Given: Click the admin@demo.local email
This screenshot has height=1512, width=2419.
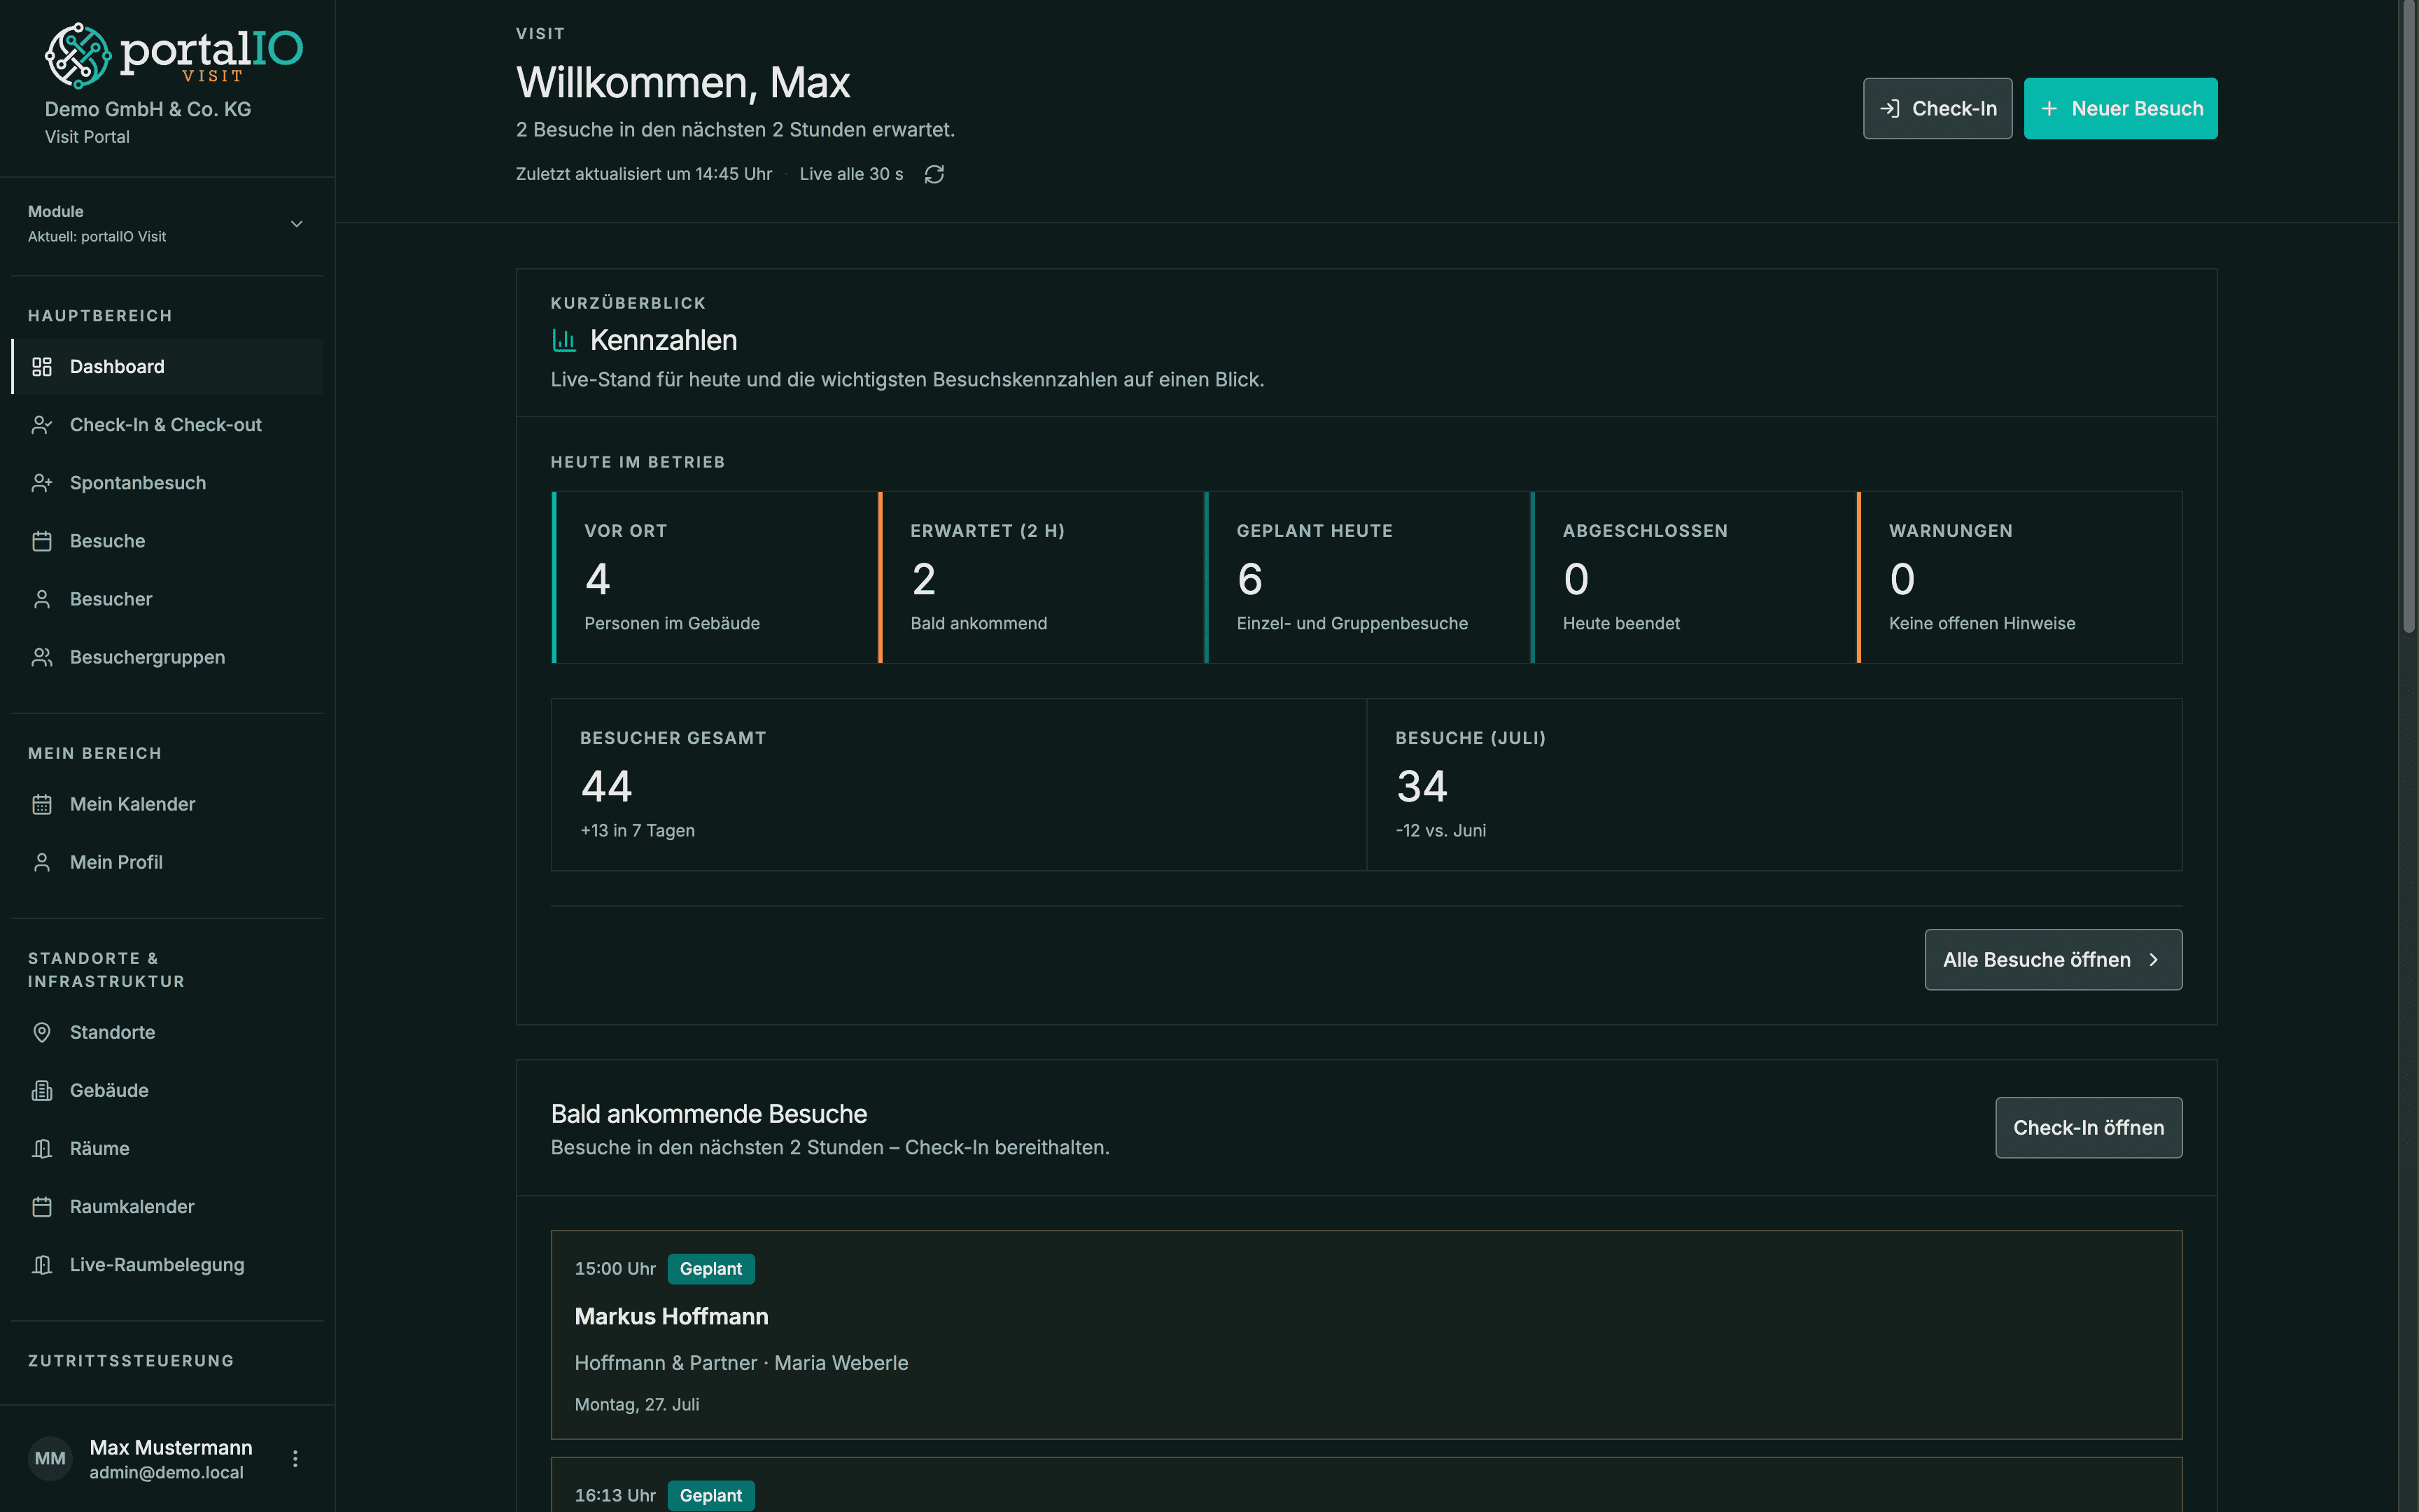Looking at the screenshot, I should coord(166,1473).
